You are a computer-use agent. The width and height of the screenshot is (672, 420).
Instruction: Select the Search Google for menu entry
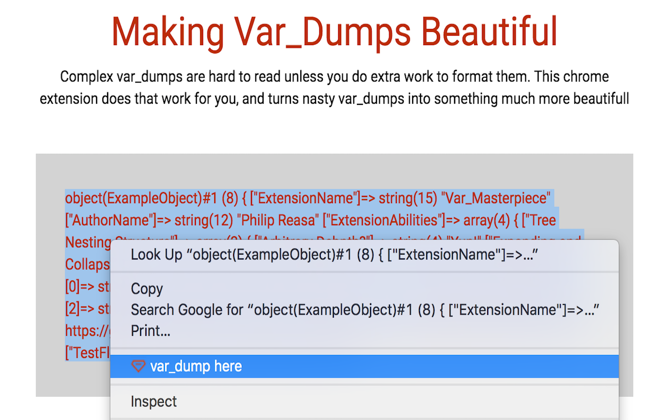tap(364, 310)
